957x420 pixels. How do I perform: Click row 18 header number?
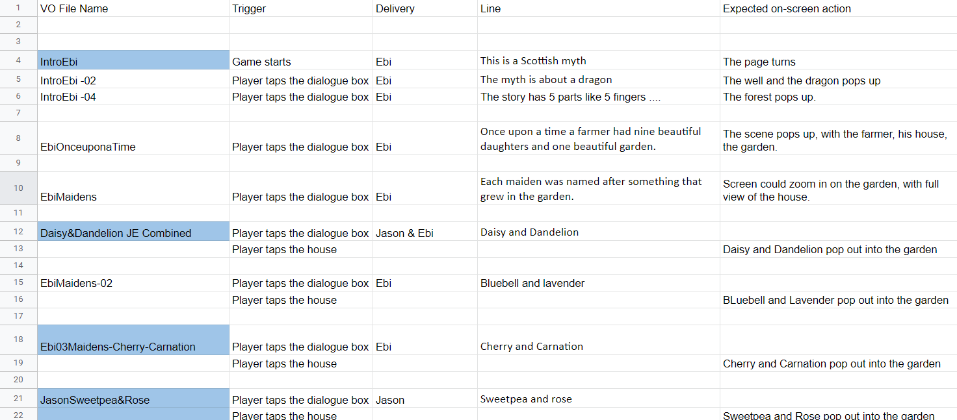[18, 340]
